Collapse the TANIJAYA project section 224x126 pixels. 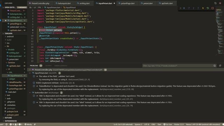[3, 34]
